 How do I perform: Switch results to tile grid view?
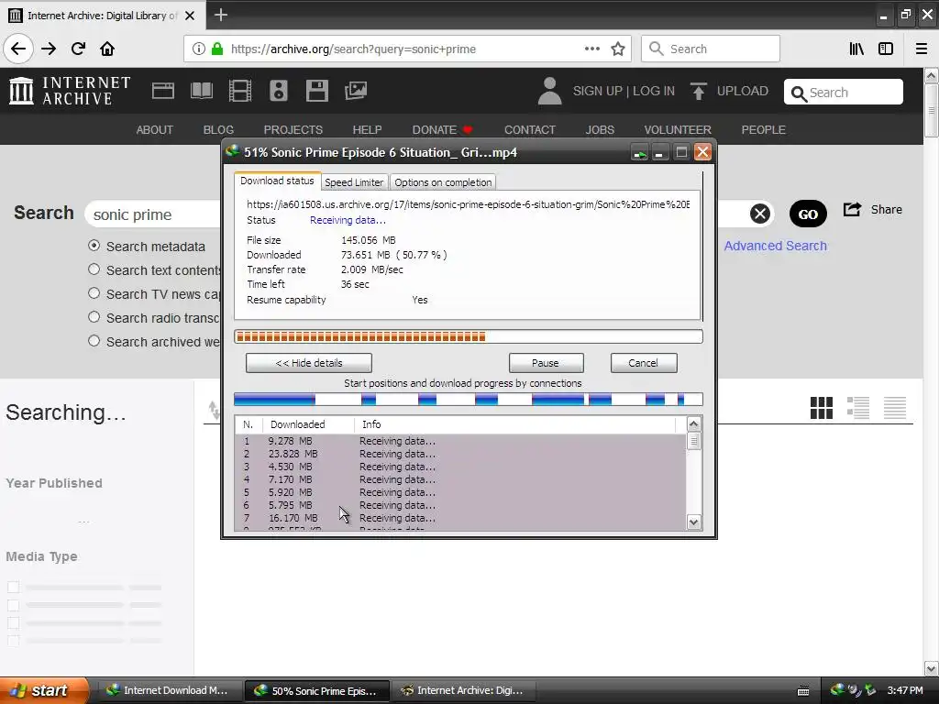821,408
